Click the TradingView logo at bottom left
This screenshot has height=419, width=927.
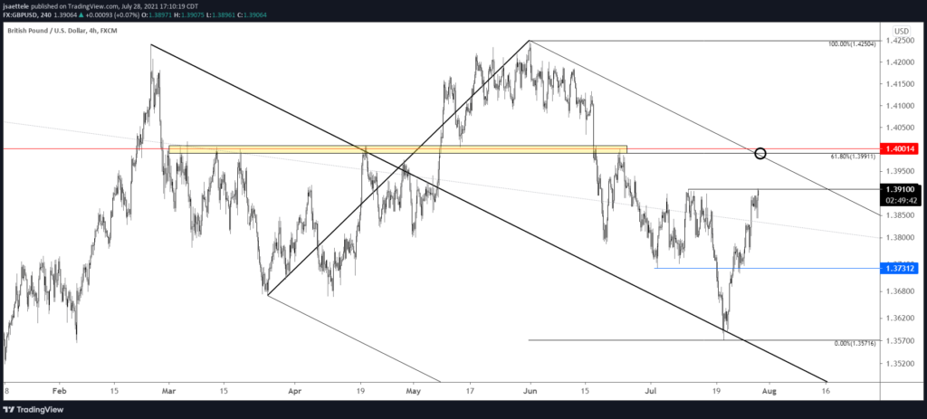click(33, 410)
